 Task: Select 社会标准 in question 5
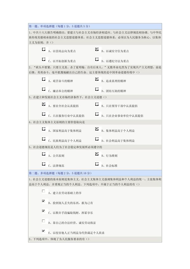point(96,164)
